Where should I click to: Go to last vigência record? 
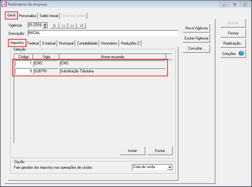[x=81, y=26]
